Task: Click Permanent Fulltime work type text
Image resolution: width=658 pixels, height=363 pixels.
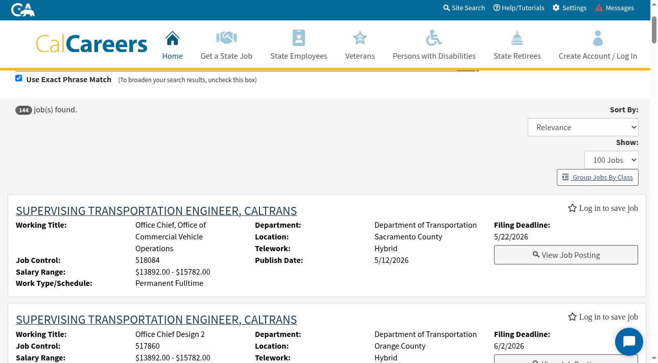Action: click(x=169, y=283)
